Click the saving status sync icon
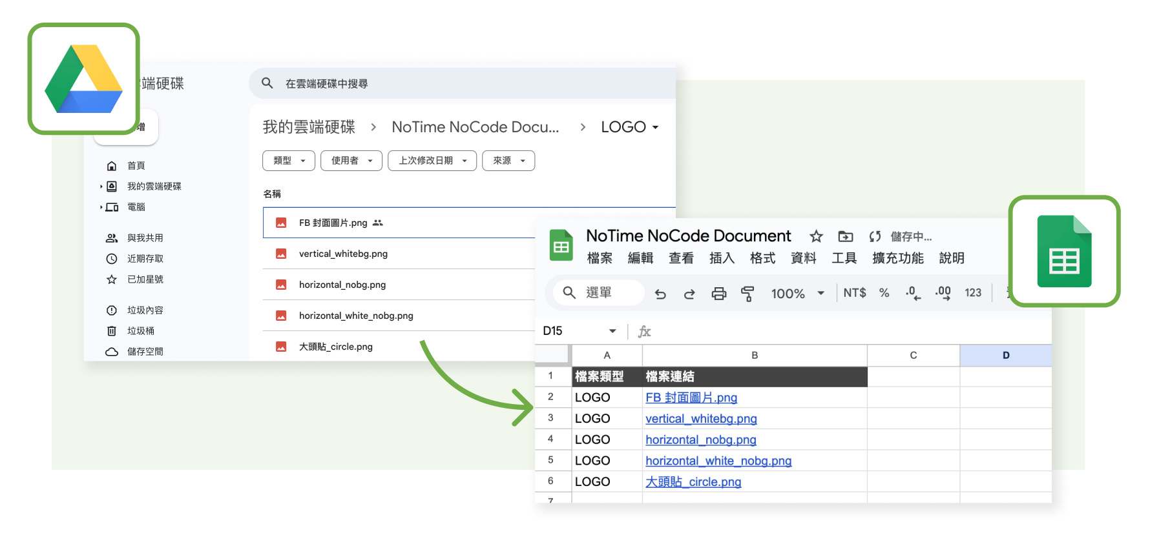The width and height of the screenshot is (1150, 546). pos(875,236)
